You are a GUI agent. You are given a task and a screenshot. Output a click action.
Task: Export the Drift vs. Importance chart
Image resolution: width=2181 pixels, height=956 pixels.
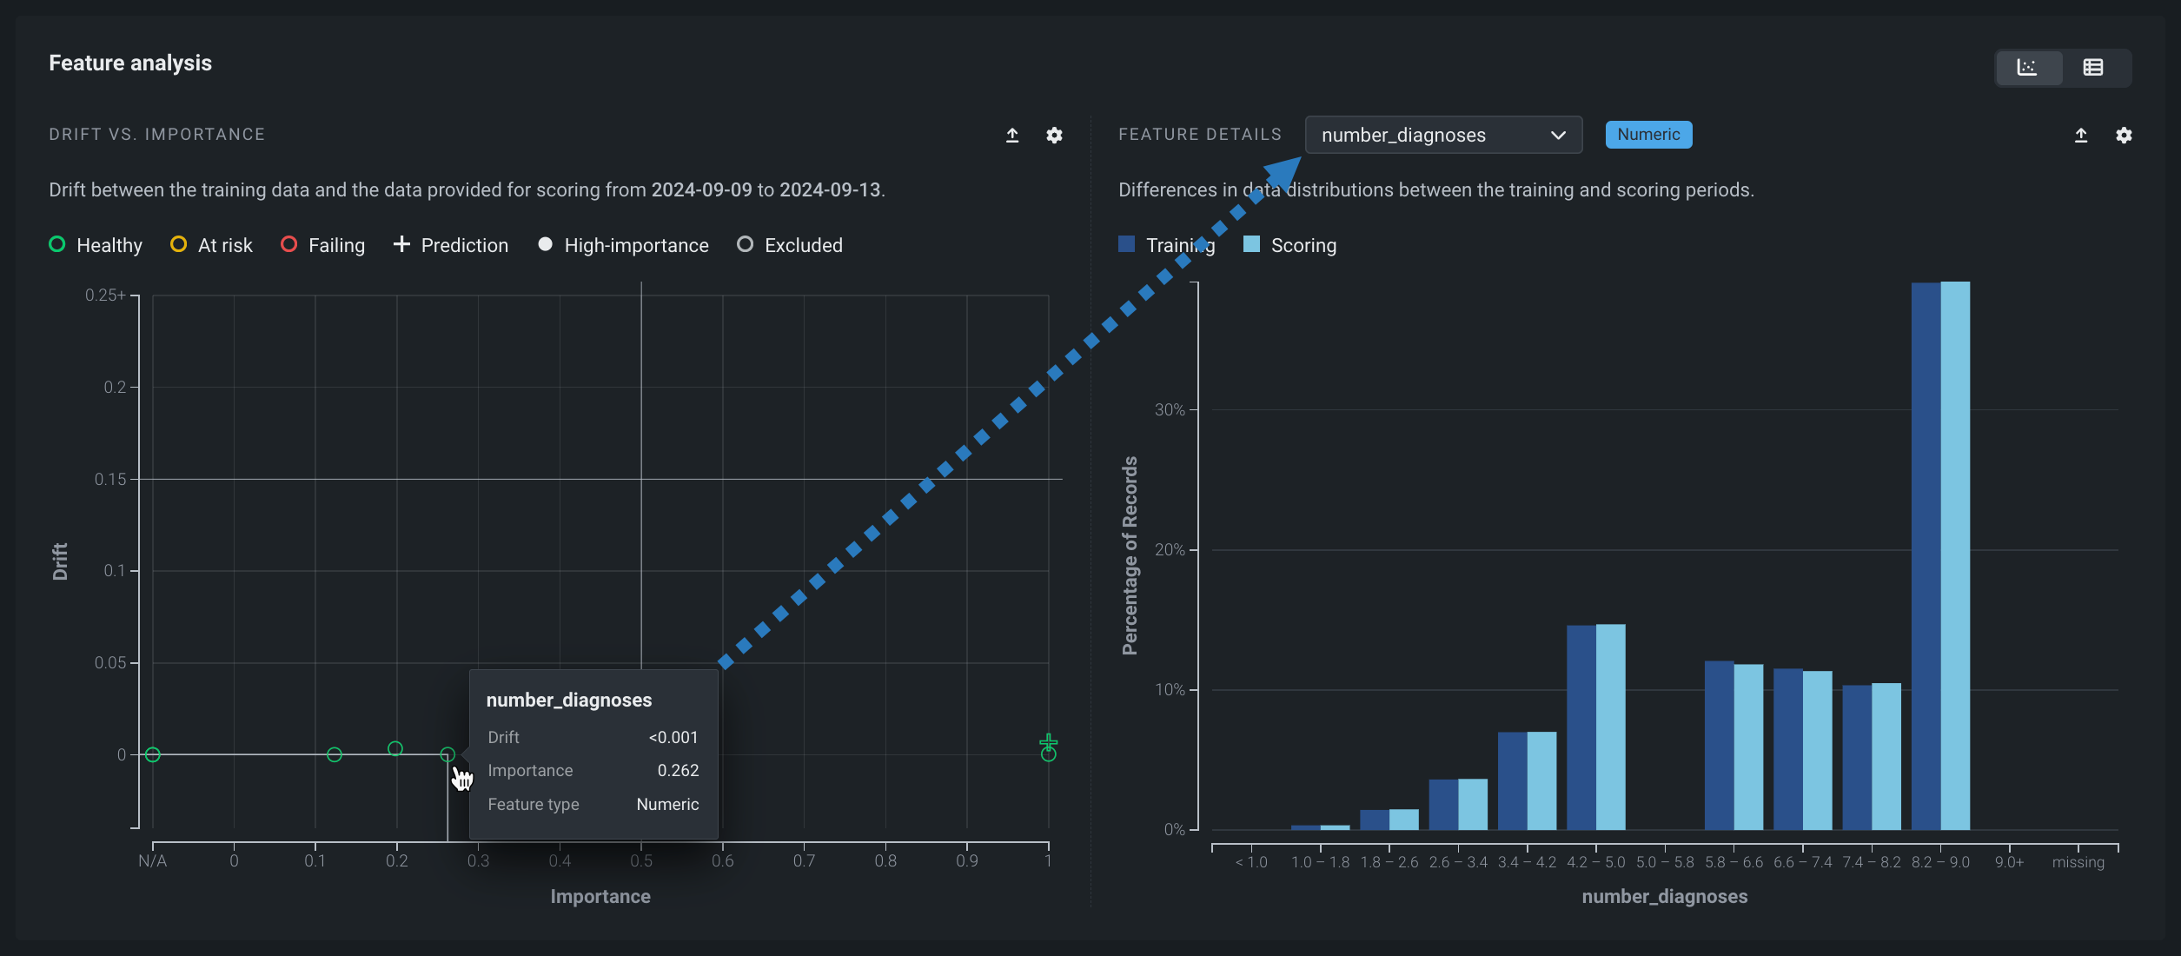[x=1012, y=136]
